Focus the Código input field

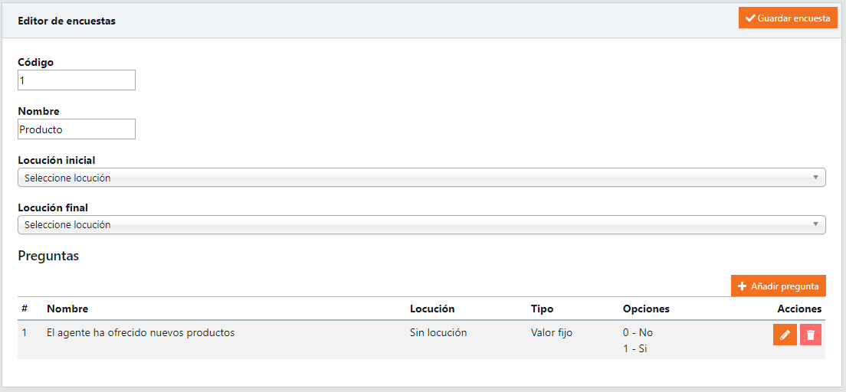tap(77, 80)
